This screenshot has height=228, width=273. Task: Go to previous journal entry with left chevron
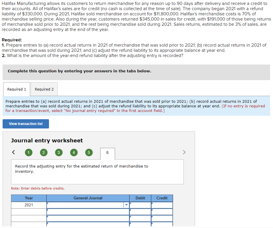(13, 152)
